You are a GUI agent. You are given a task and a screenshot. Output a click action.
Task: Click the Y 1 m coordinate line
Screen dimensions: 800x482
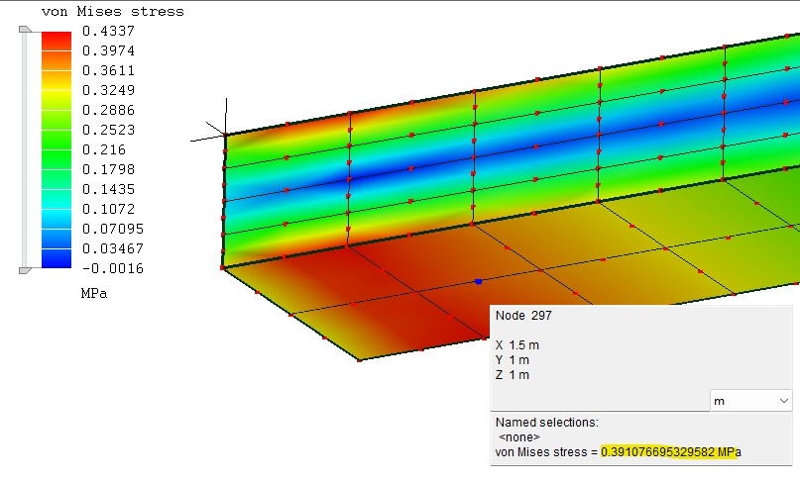click(512, 359)
